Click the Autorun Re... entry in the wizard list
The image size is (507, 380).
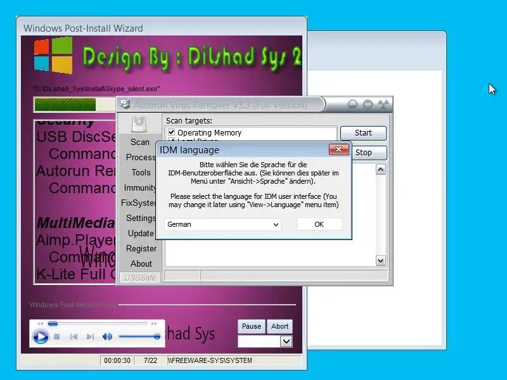(x=75, y=170)
